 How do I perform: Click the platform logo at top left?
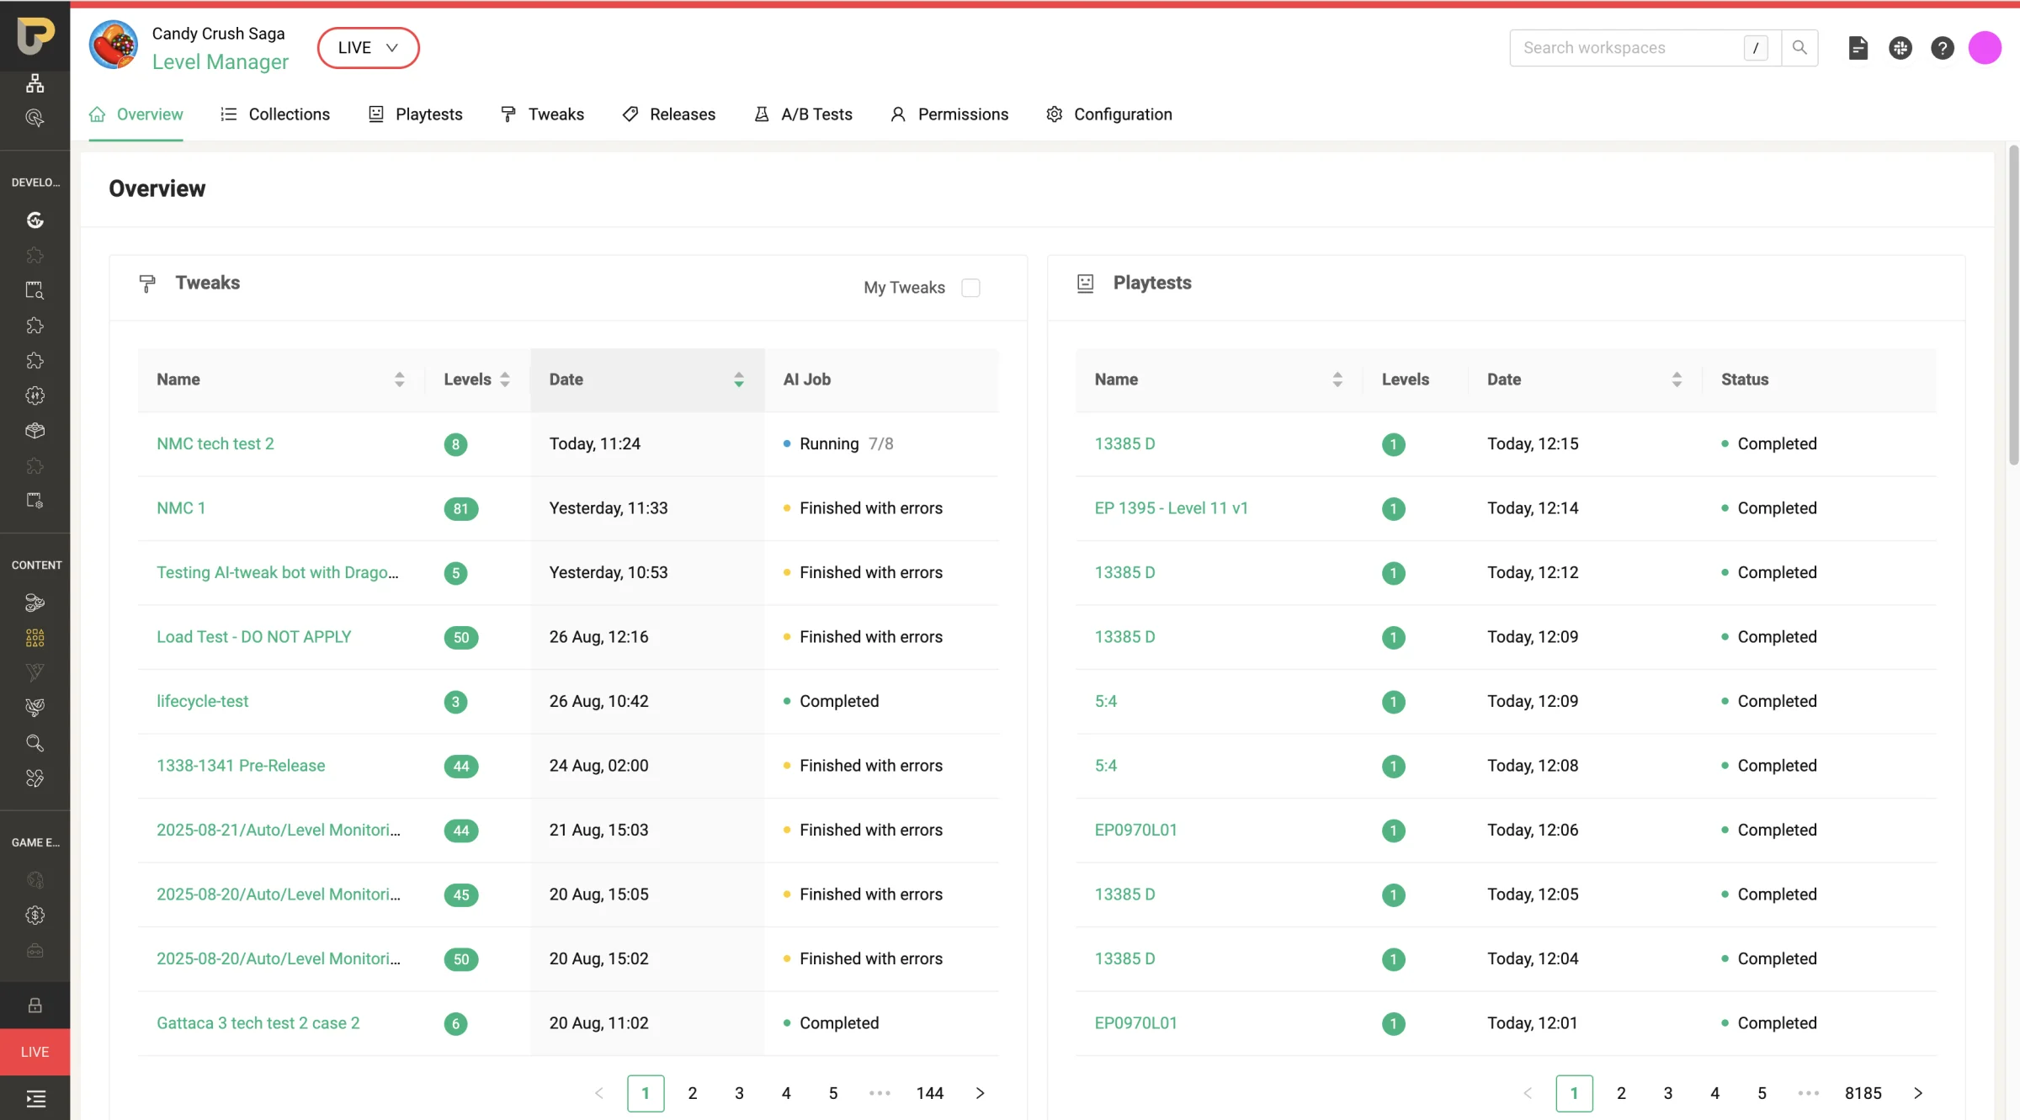35,35
